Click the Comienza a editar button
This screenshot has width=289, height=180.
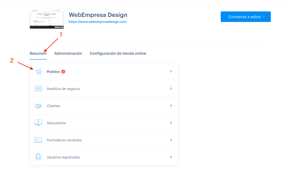click(x=246, y=17)
